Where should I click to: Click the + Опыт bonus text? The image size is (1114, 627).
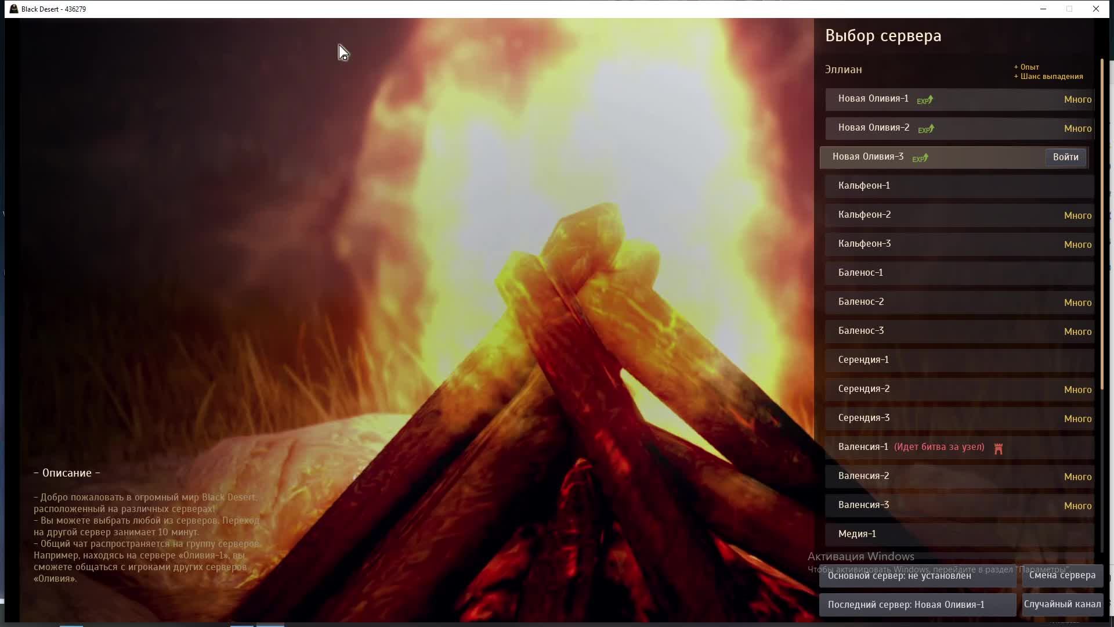1026,67
